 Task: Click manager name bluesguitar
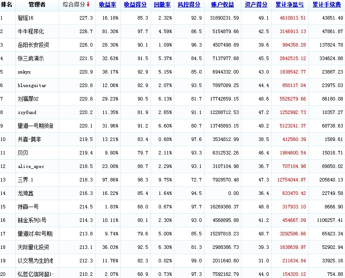pos(32,86)
